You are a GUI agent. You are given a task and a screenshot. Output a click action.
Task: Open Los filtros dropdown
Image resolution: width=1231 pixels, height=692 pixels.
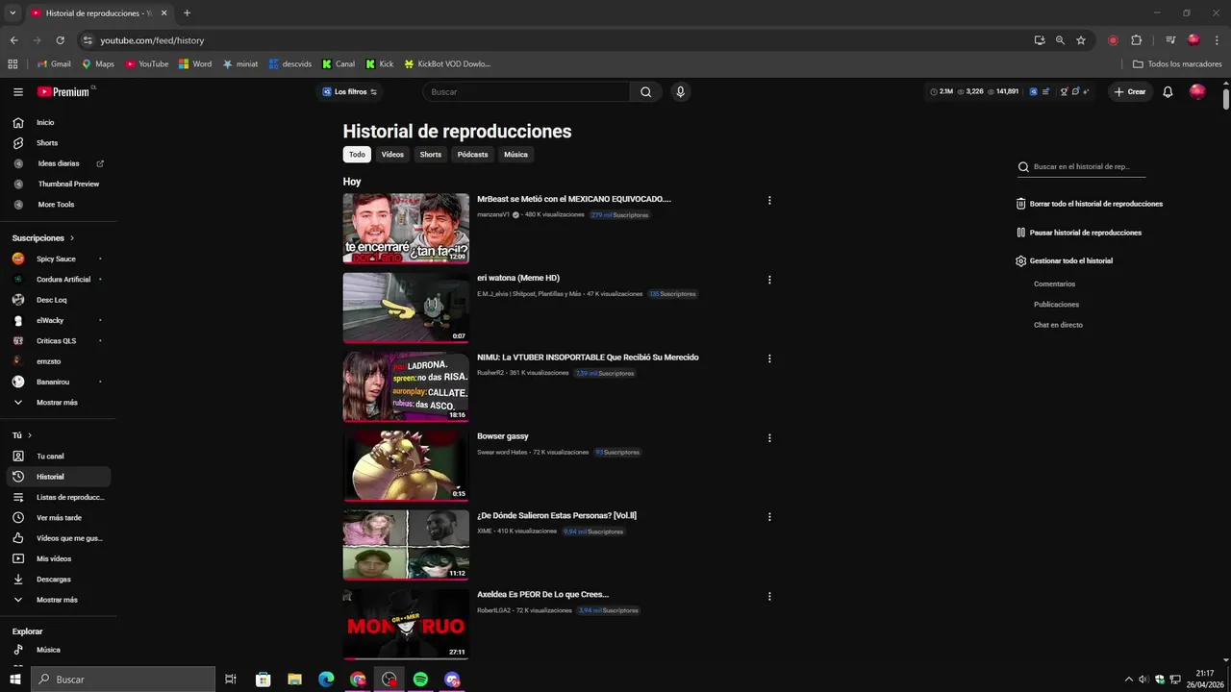[x=349, y=92]
